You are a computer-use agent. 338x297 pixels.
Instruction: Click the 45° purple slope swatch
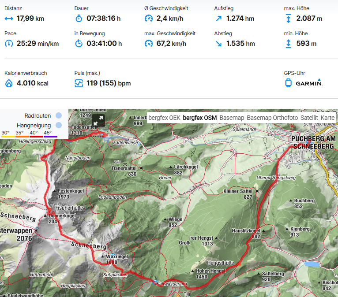50,137
